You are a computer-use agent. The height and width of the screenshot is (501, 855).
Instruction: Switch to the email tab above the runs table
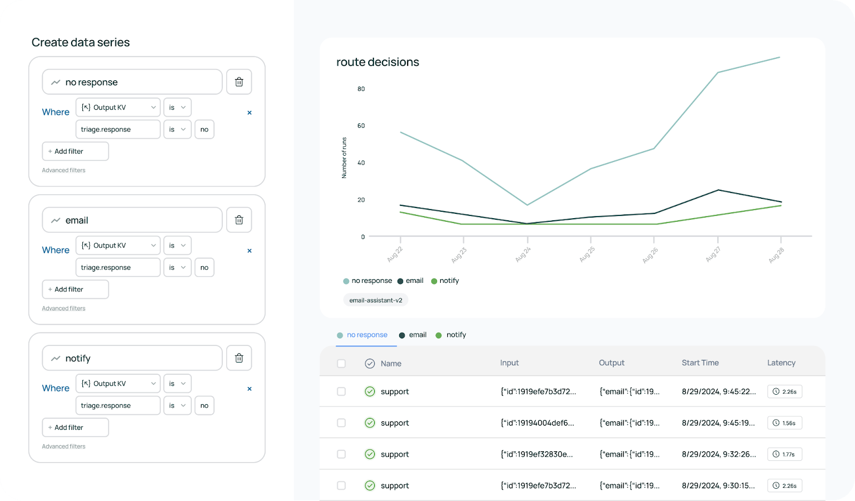tap(413, 335)
